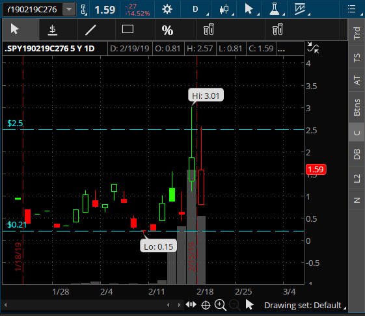This screenshot has height=316, width=365.
Task: Open the L2 sidebar tab
Action: coord(357,178)
